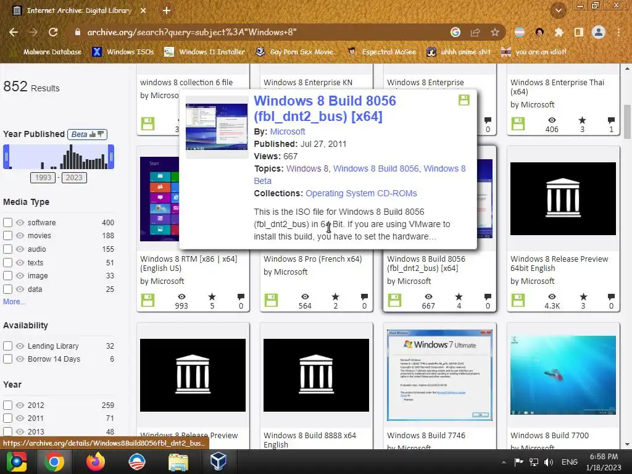This screenshot has height=474, width=632.
Task: Close the Internet Archive tab
Action: [143, 11]
